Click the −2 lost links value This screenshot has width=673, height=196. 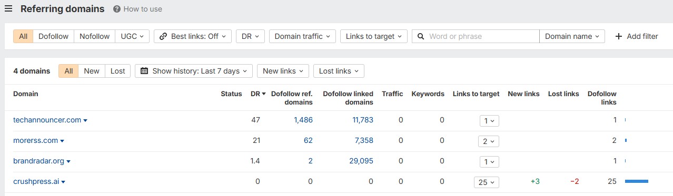pyautogui.click(x=575, y=181)
